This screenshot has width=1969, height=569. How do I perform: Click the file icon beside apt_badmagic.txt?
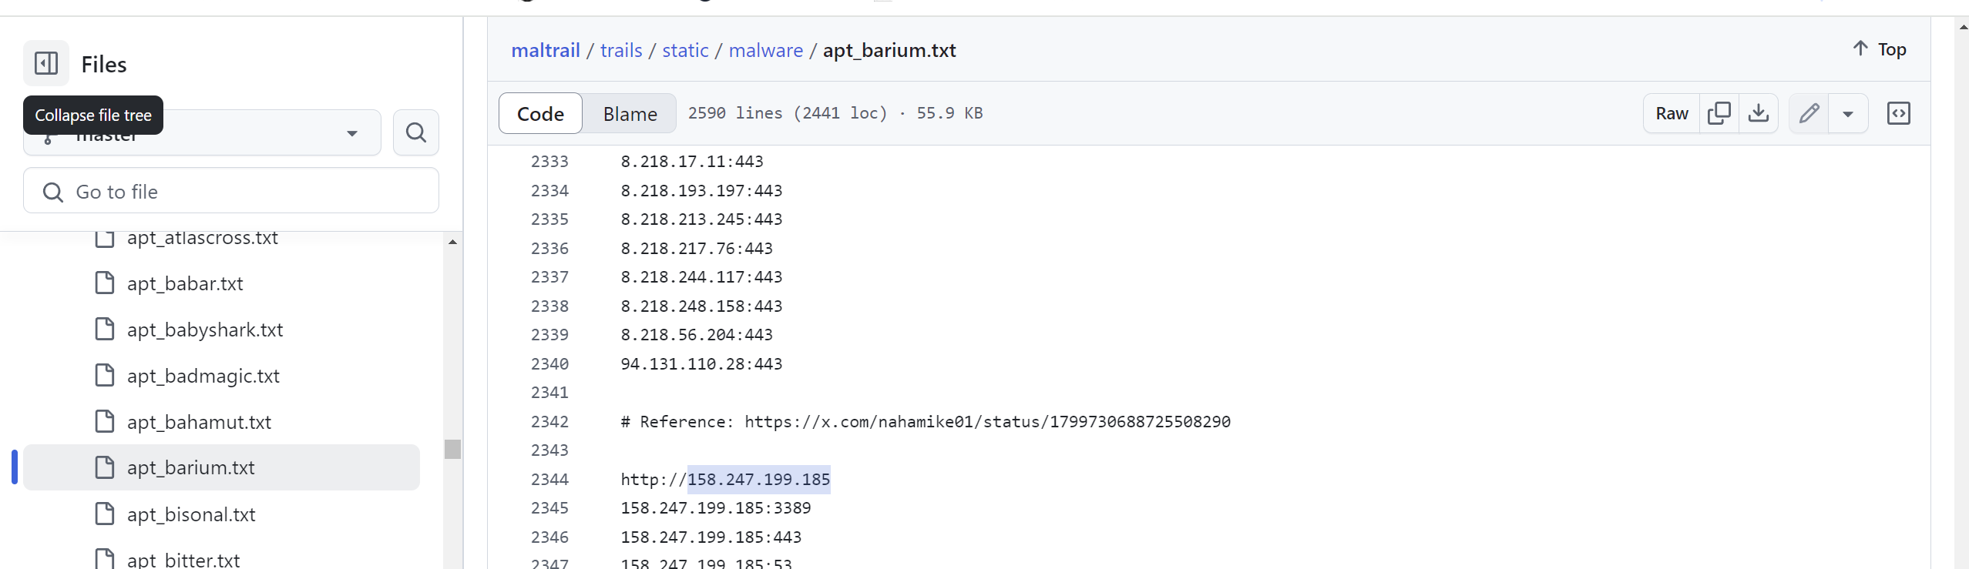point(105,375)
